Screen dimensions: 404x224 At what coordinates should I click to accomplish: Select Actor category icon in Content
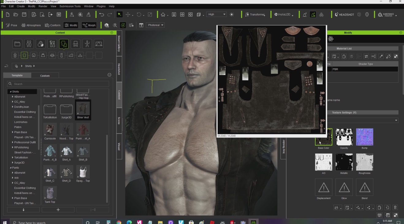(x=29, y=44)
